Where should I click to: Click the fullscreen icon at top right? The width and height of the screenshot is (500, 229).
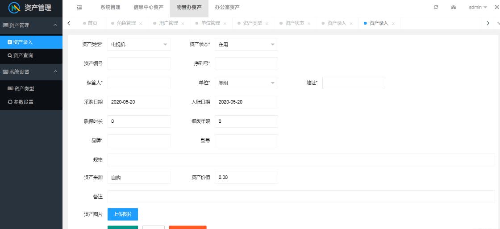[x=496, y=8]
